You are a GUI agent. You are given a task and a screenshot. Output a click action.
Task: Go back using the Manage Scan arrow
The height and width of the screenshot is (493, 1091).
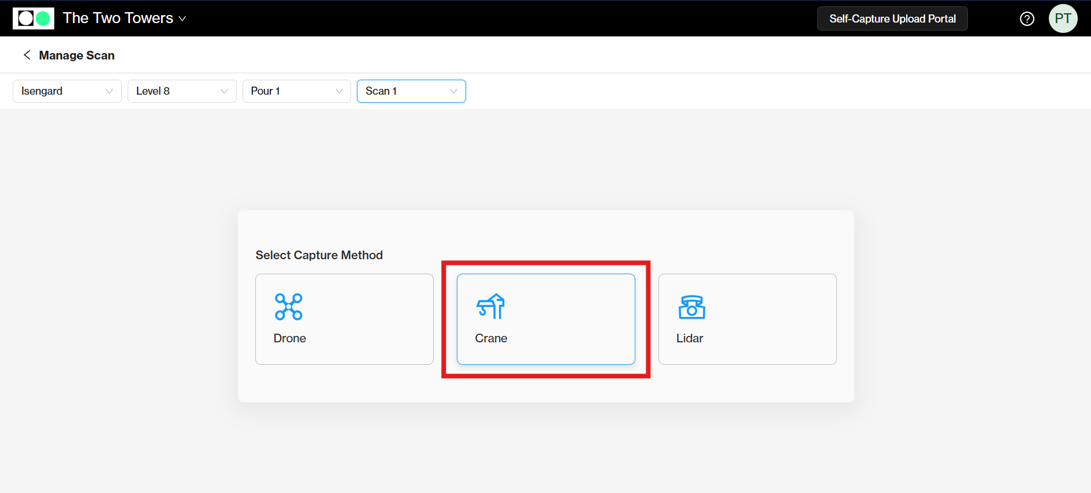tap(27, 55)
